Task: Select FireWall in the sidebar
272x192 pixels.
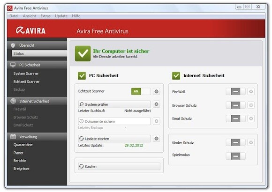Action: [20, 109]
